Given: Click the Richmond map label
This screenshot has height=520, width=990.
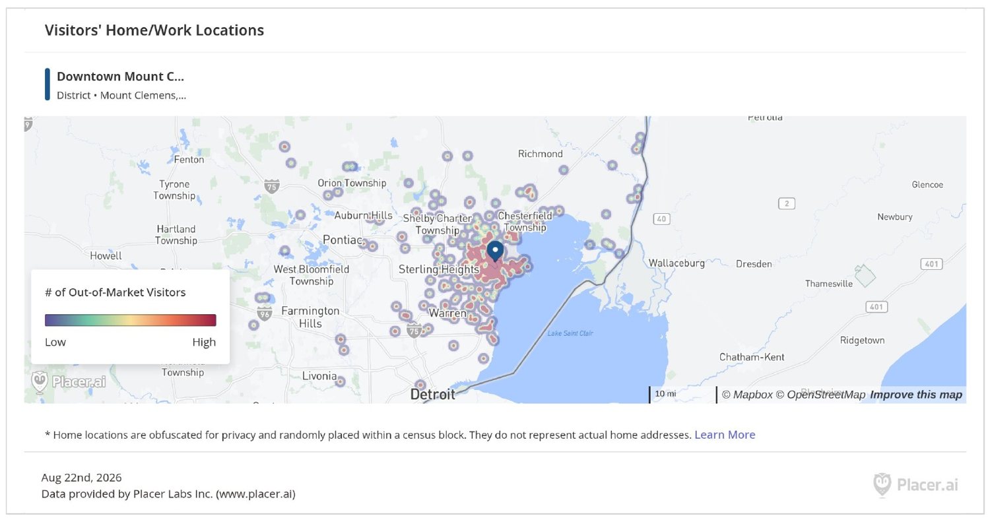Looking at the screenshot, I should coord(541,154).
